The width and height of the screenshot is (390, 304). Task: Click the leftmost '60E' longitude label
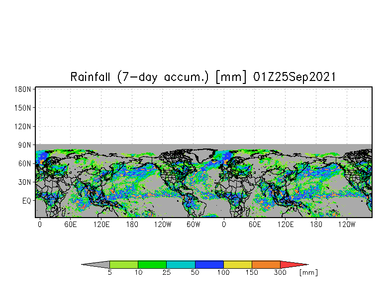[x=71, y=225]
